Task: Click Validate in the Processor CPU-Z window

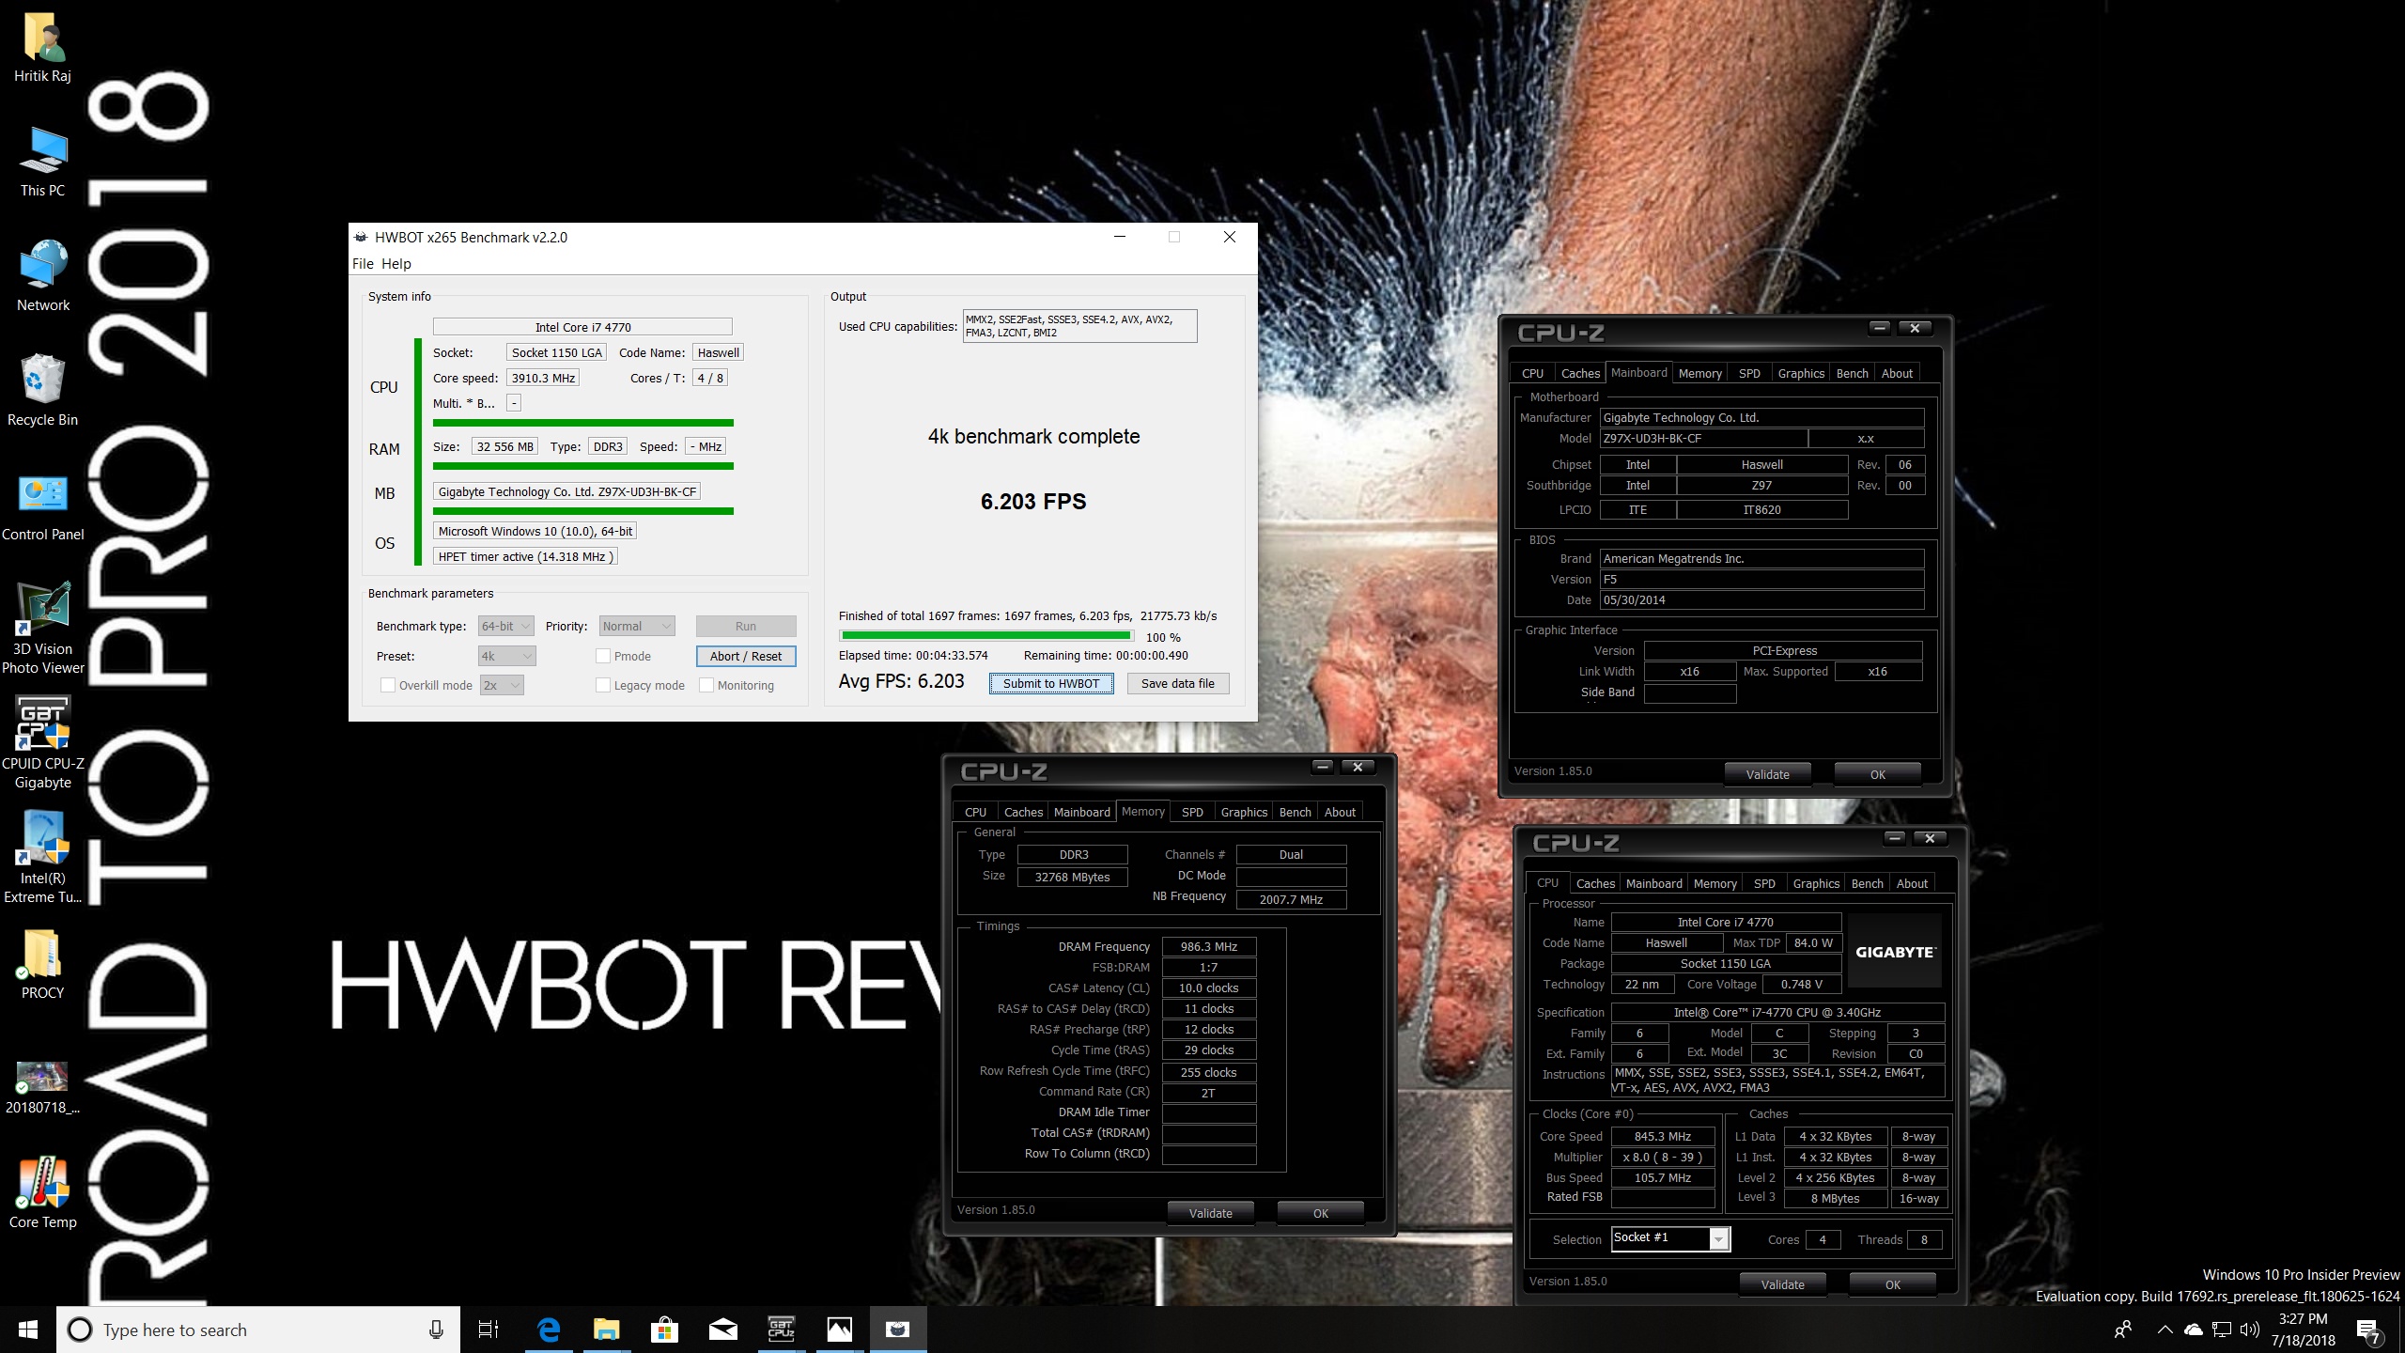Action: point(1783,1284)
